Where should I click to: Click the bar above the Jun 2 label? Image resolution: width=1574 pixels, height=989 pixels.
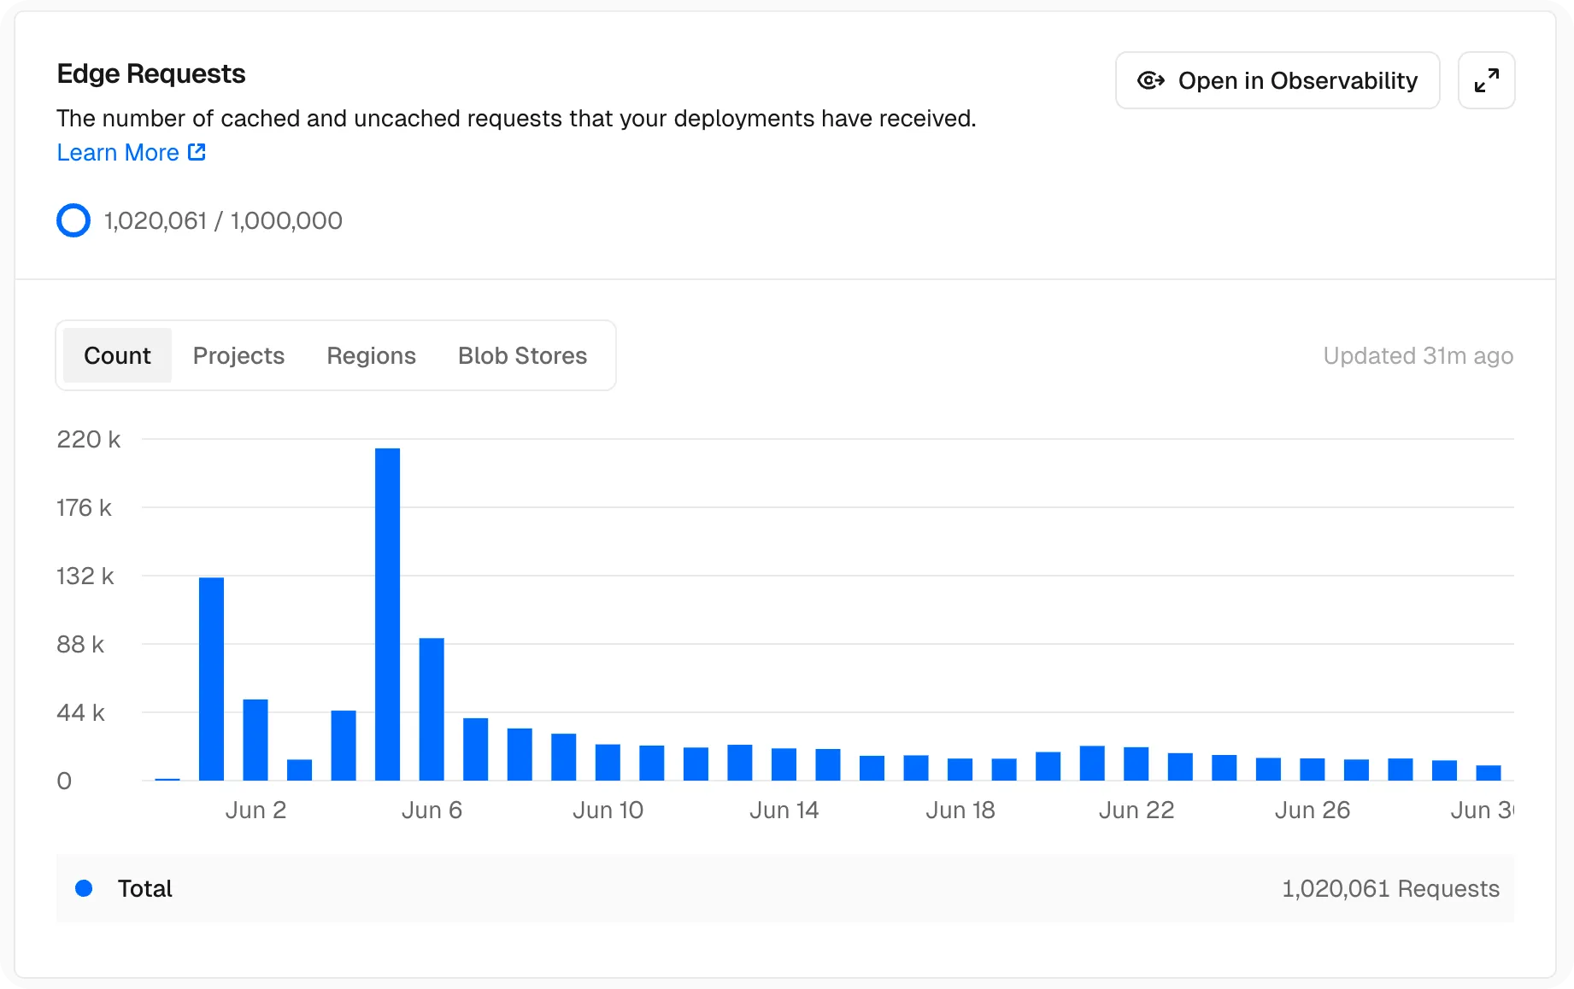(255, 740)
